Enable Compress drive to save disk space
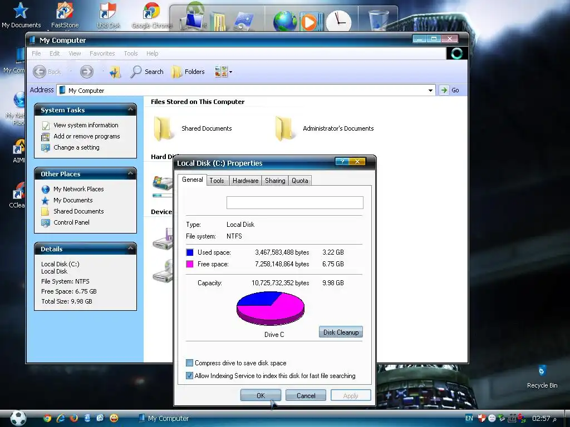570x427 pixels. (x=189, y=363)
